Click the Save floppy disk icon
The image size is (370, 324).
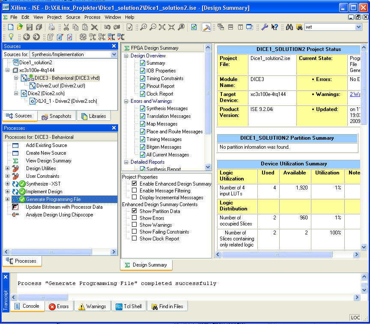click(x=29, y=27)
